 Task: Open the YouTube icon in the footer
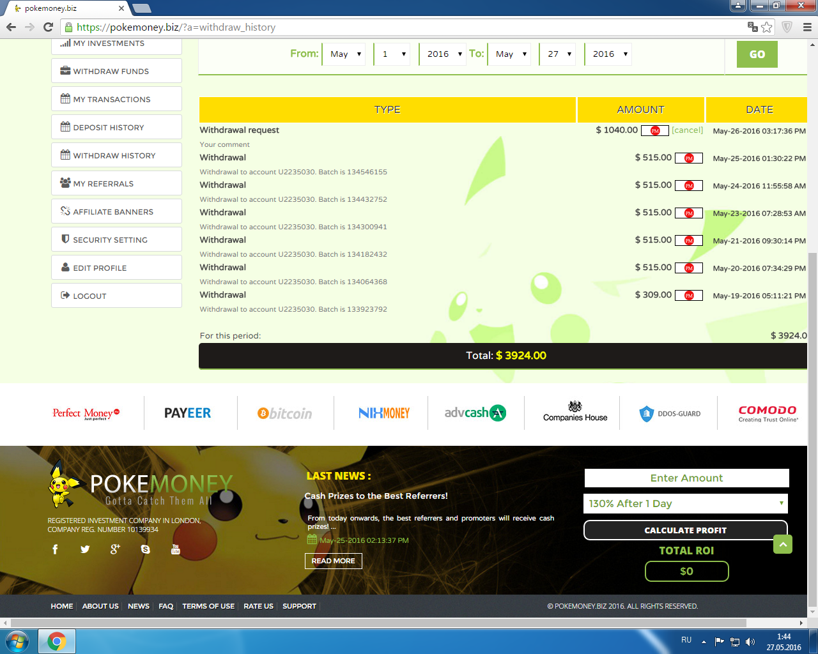click(176, 549)
